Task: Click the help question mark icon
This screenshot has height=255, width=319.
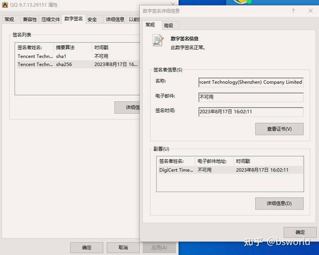Action: 293,11
